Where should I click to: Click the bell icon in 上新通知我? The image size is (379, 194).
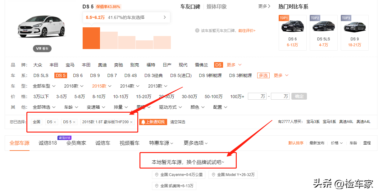coord(143,122)
